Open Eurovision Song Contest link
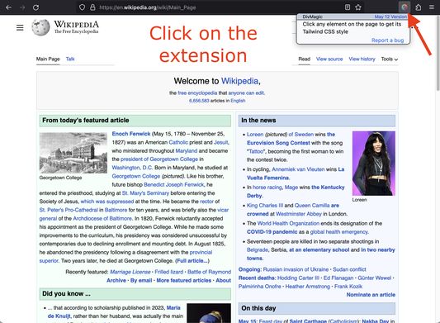The height and width of the screenshot is (323, 440). click(x=278, y=143)
